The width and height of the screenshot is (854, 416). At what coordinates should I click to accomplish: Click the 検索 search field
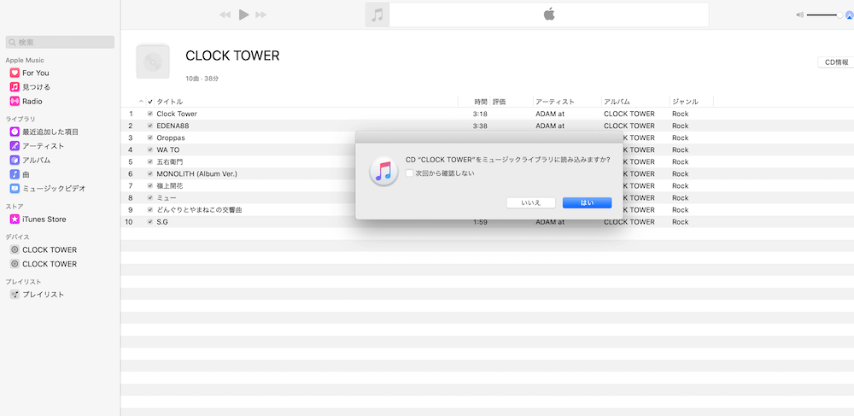60,42
